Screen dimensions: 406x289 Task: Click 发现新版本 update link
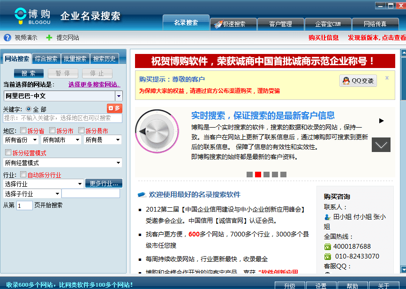coord(377,38)
